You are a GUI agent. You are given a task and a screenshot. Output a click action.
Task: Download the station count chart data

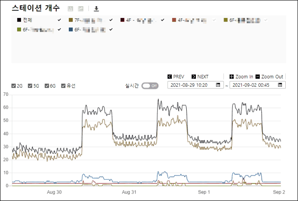(96, 9)
